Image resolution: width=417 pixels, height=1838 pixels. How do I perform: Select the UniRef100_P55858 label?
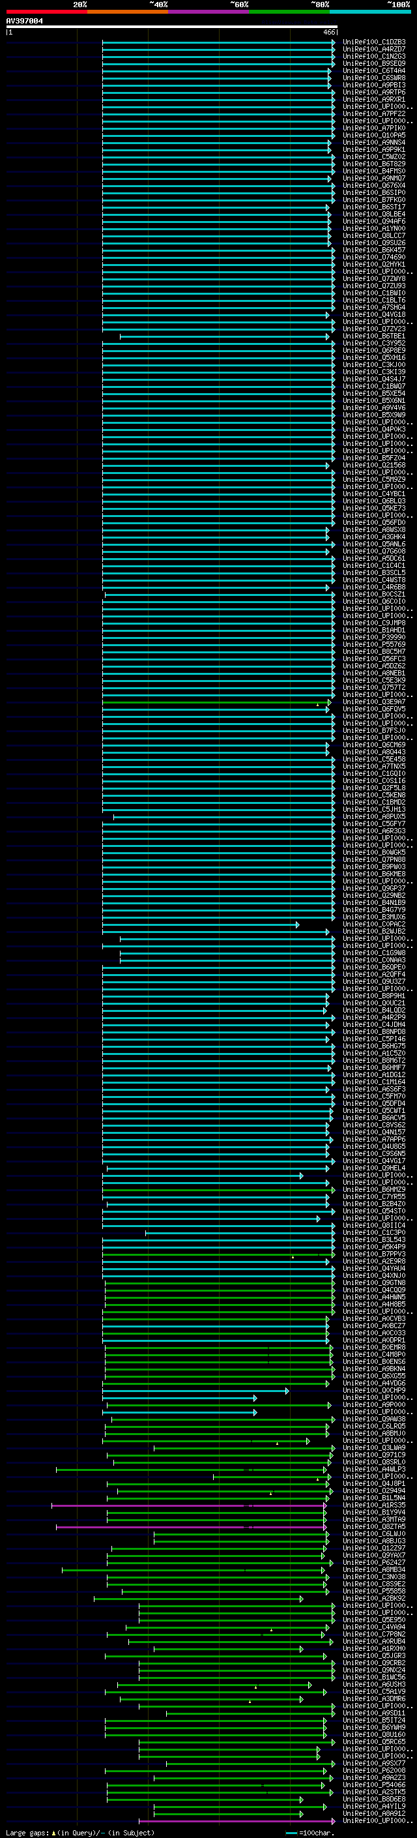pyautogui.click(x=374, y=1591)
